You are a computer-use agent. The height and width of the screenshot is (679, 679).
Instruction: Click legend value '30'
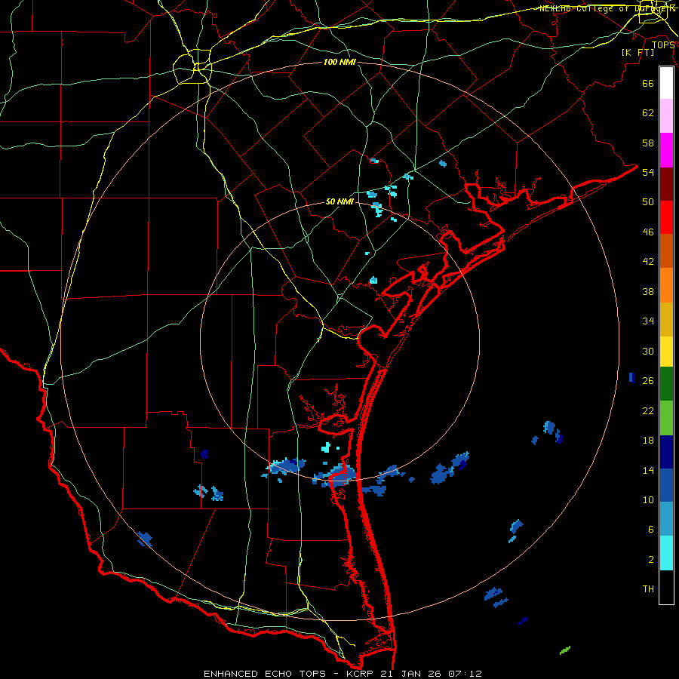click(x=648, y=351)
